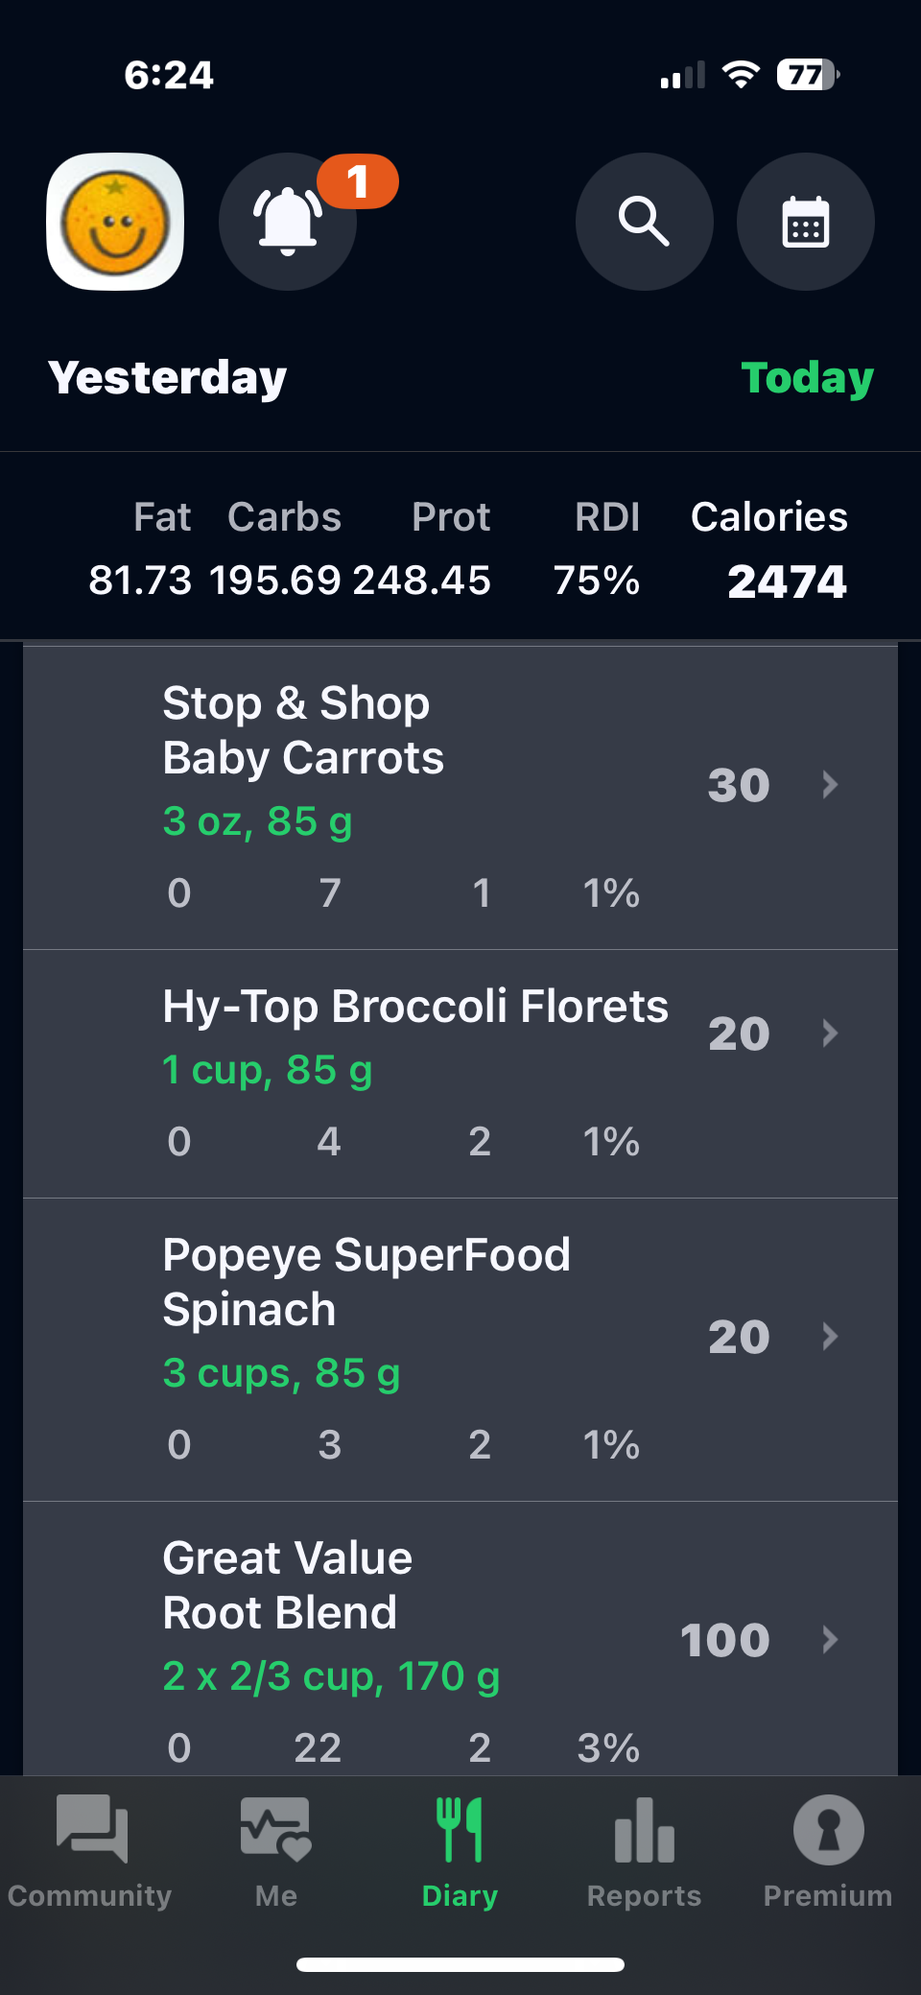Open the Reports tab

point(644,1848)
